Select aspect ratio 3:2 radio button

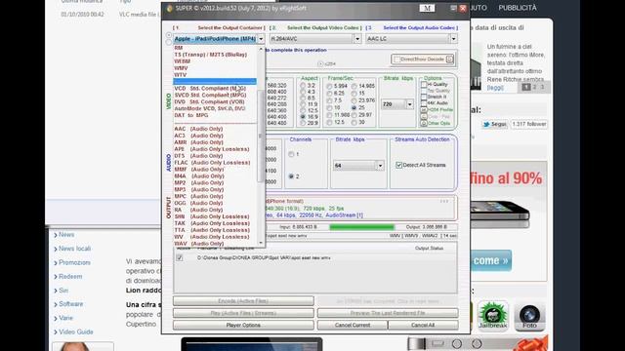pyautogui.click(x=303, y=86)
